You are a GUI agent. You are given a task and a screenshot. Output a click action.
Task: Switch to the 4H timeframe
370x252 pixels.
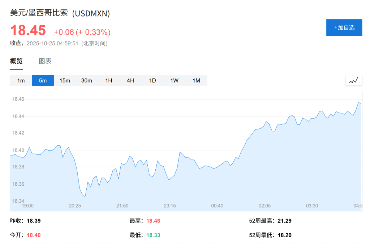(130, 80)
